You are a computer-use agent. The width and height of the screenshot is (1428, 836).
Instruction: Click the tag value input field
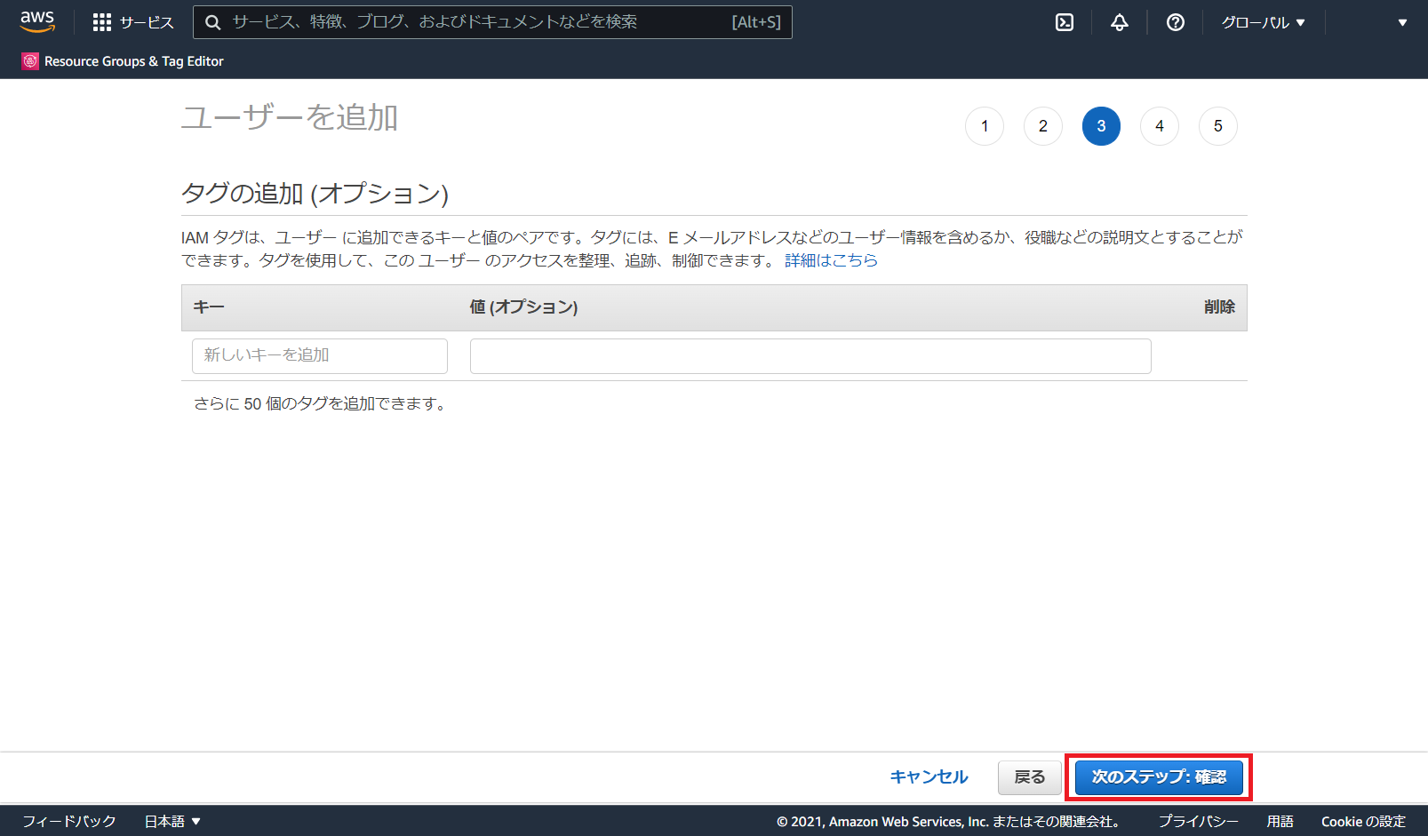click(x=810, y=355)
